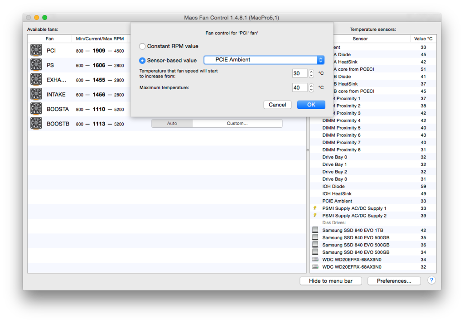Set the BOOSTB fan to Auto
Viewport: 464px width, 323px height.
pos(172,123)
